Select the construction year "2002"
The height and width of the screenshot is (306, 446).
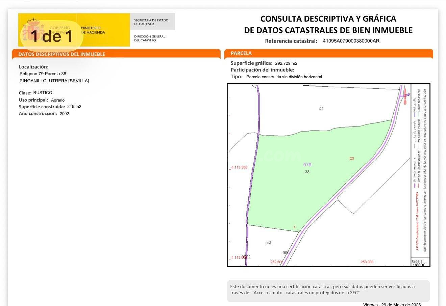64,114
